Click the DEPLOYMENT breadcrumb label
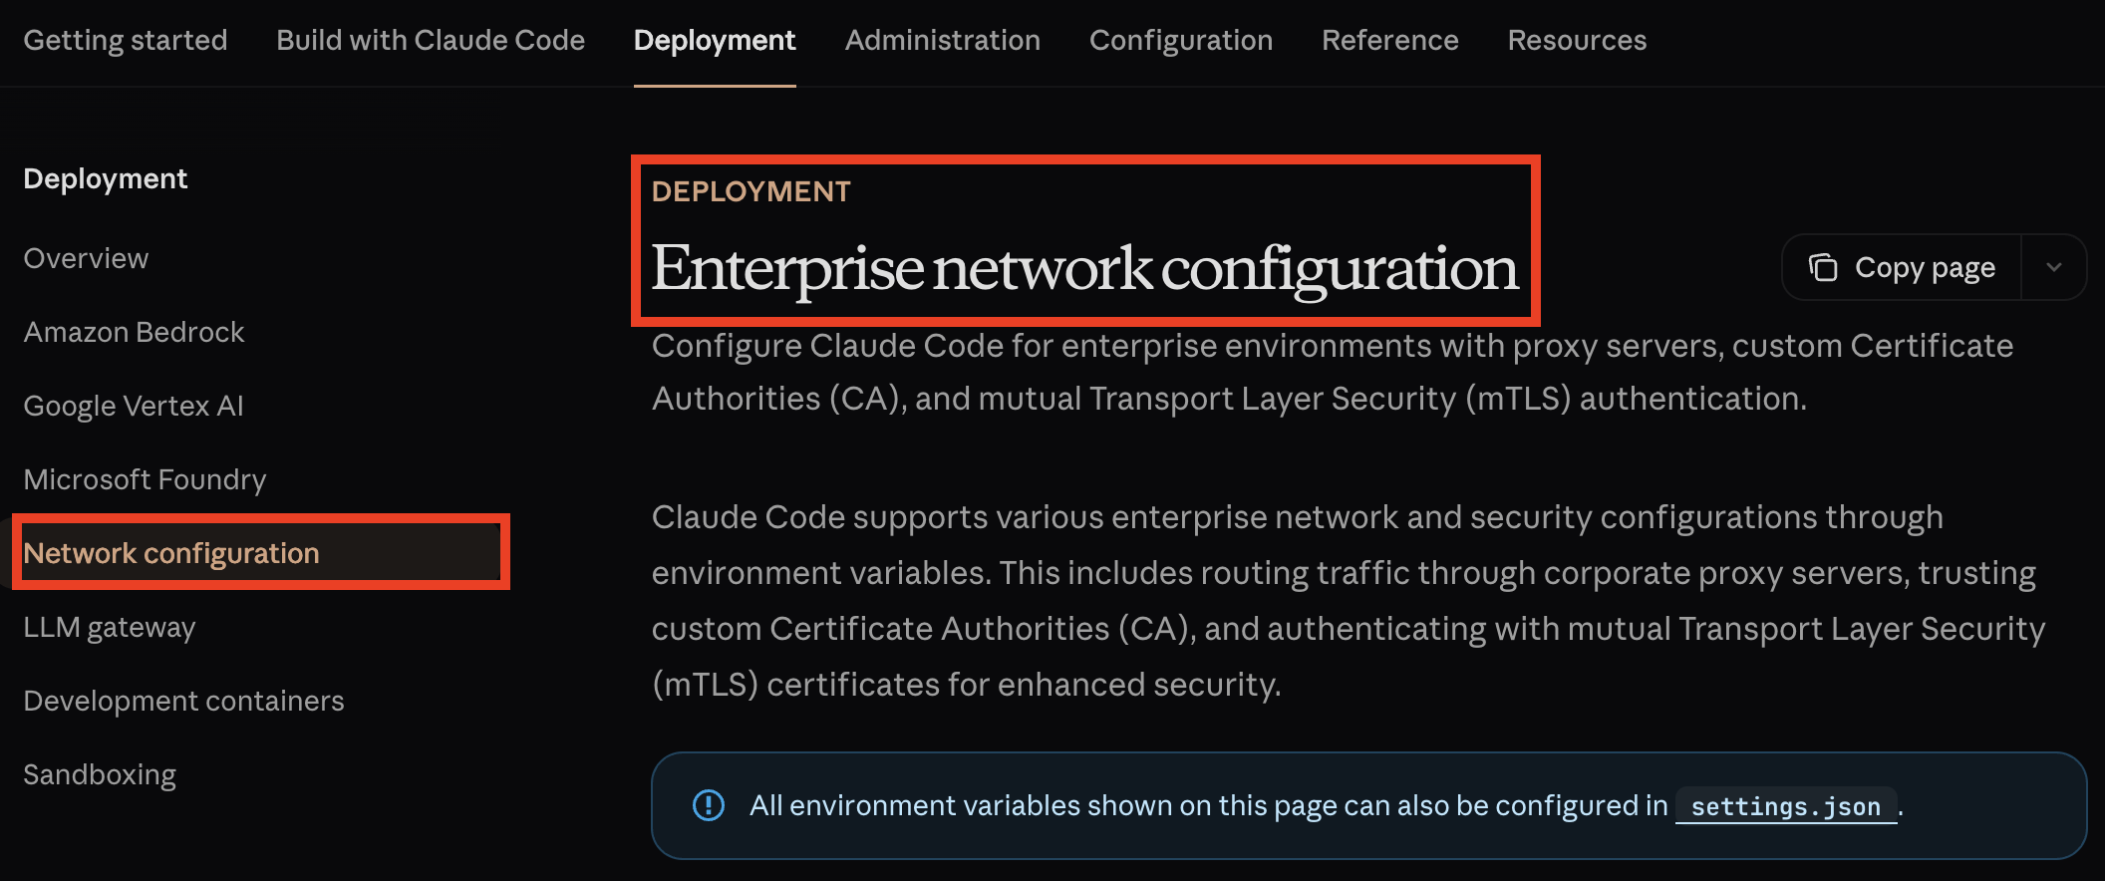Image resolution: width=2105 pixels, height=881 pixels. coord(752,191)
